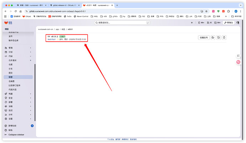Browse tag files via folder icon
The width and height of the screenshot is (246, 143).
coord(212,37)
